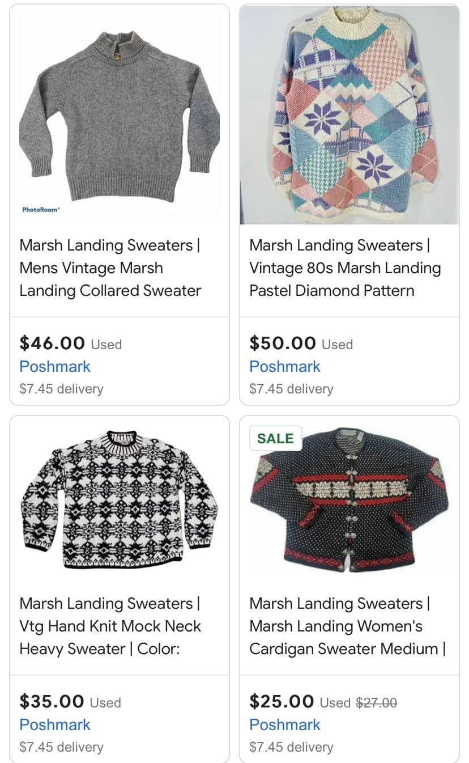Screen dimensions: 469x763
Task: Open the black and white knit sweater photo
Action: [119, 499]
